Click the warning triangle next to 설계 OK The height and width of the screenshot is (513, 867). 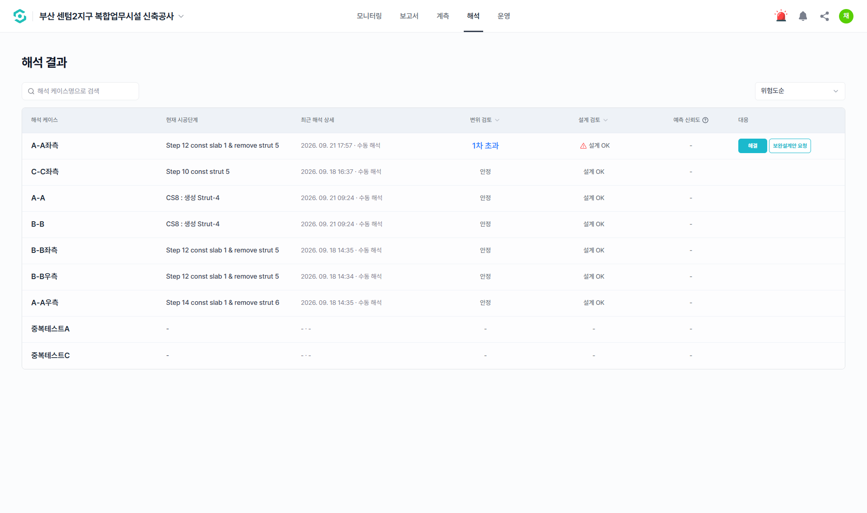583,146
